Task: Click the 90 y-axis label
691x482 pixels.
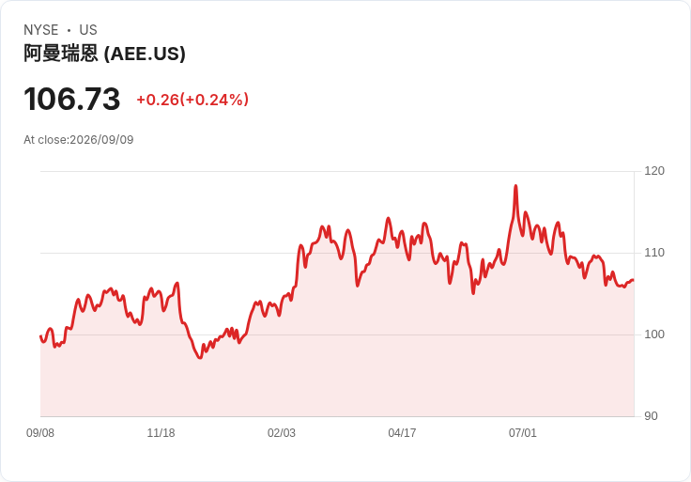Action: tap(651, 416)
